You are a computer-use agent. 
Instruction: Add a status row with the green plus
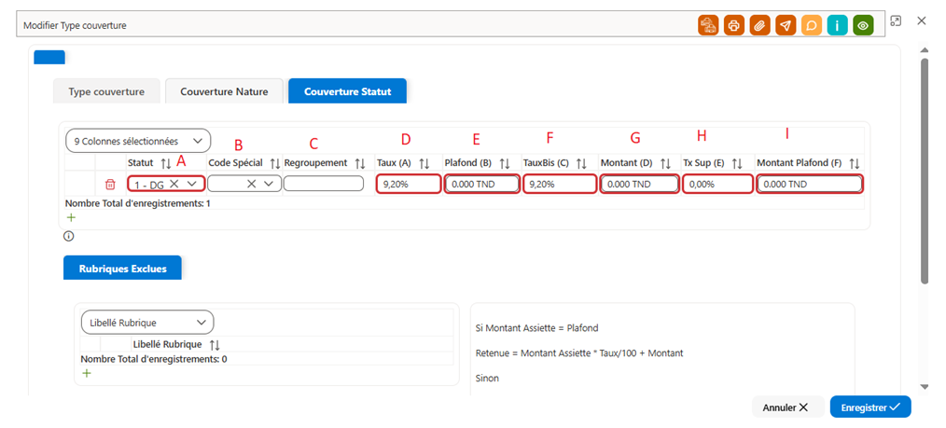pyautogui.click(x=71, y=217)
